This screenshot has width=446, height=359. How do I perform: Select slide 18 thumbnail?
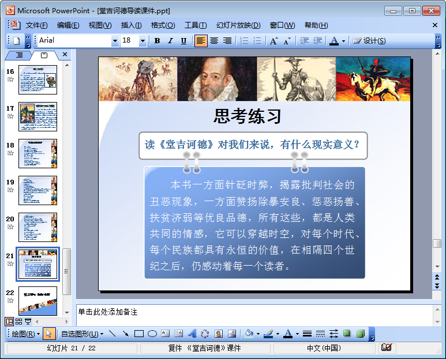point(38,154)
